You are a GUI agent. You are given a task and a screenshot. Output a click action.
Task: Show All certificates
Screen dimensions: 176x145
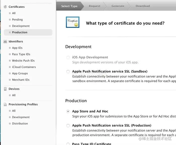click(x=14, y=13)
